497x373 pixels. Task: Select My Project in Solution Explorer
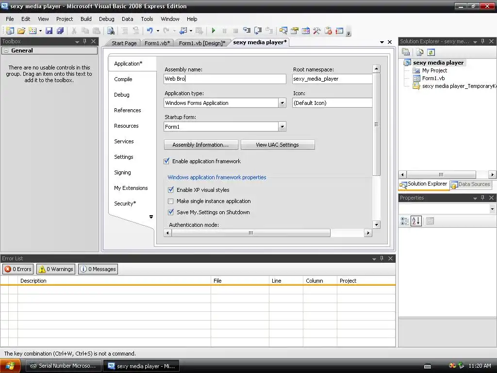coord(434,70)
